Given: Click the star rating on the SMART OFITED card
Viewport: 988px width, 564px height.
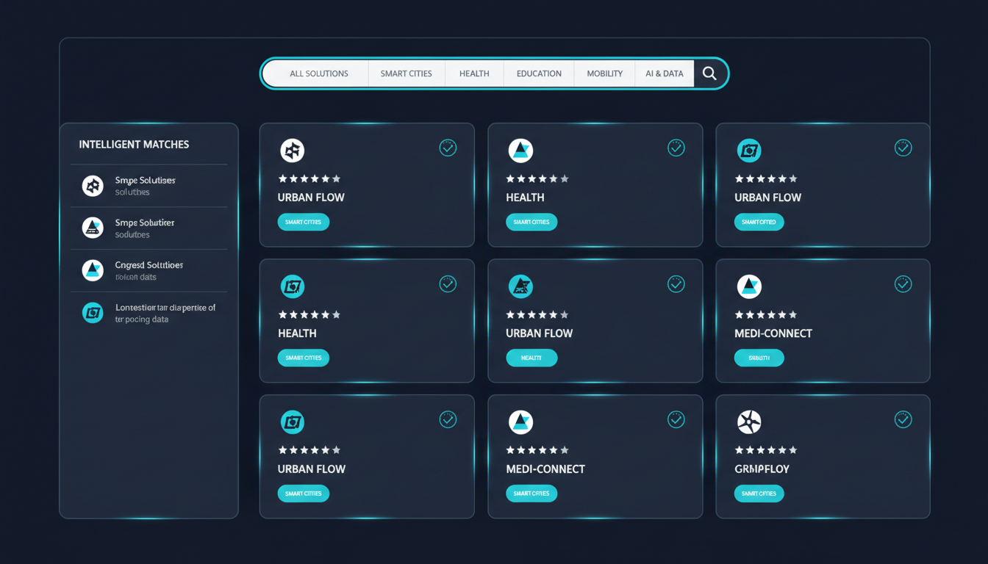Looking at the screenshot, I should tap(766, 178).
